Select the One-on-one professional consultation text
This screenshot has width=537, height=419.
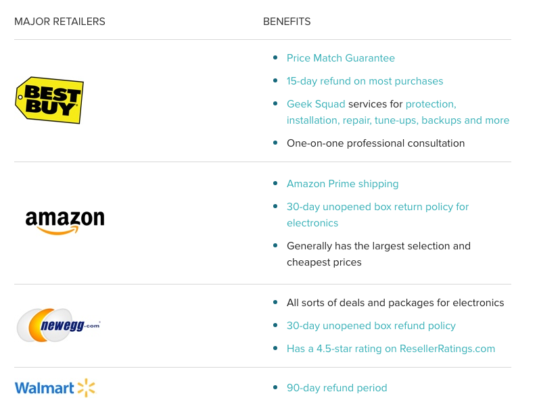click(375, 143)
